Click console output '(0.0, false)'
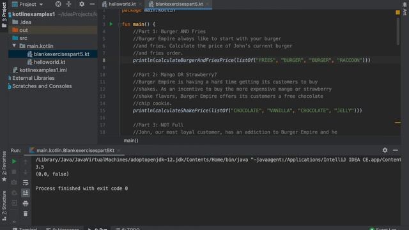The image size is (409, 230). coord(52,174)
